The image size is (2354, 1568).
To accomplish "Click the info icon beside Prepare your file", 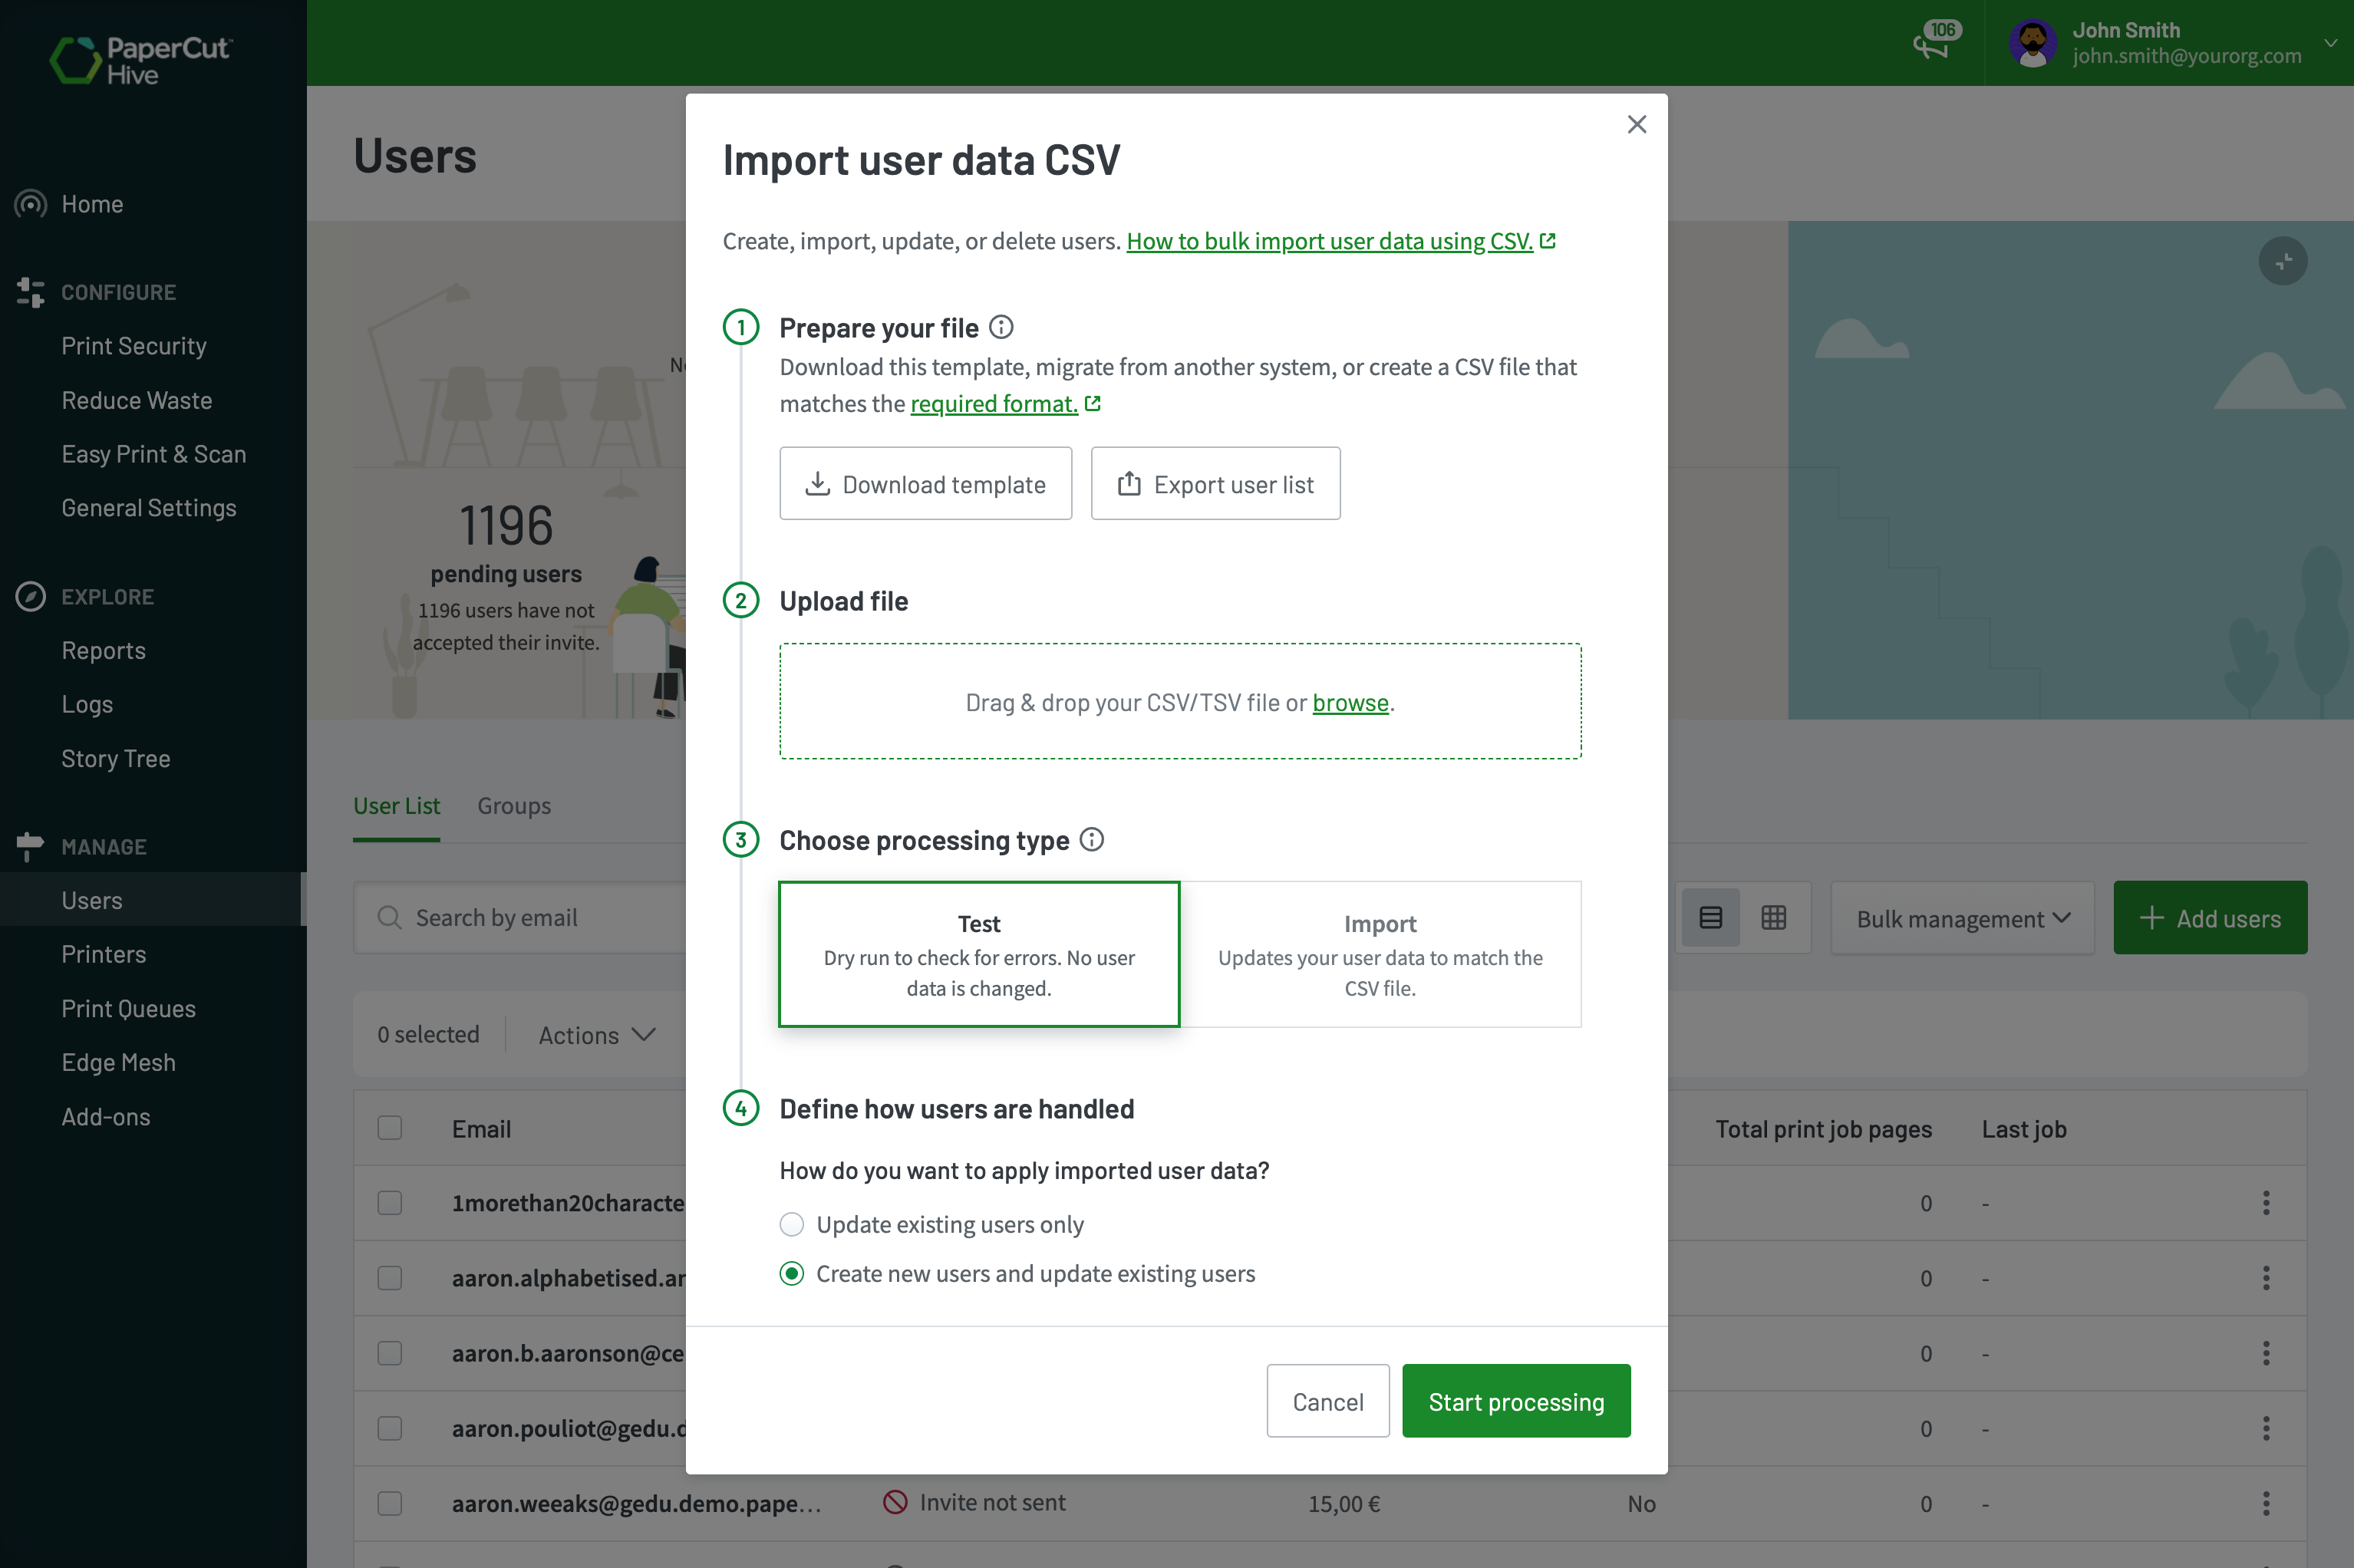I will (1001, 327).
